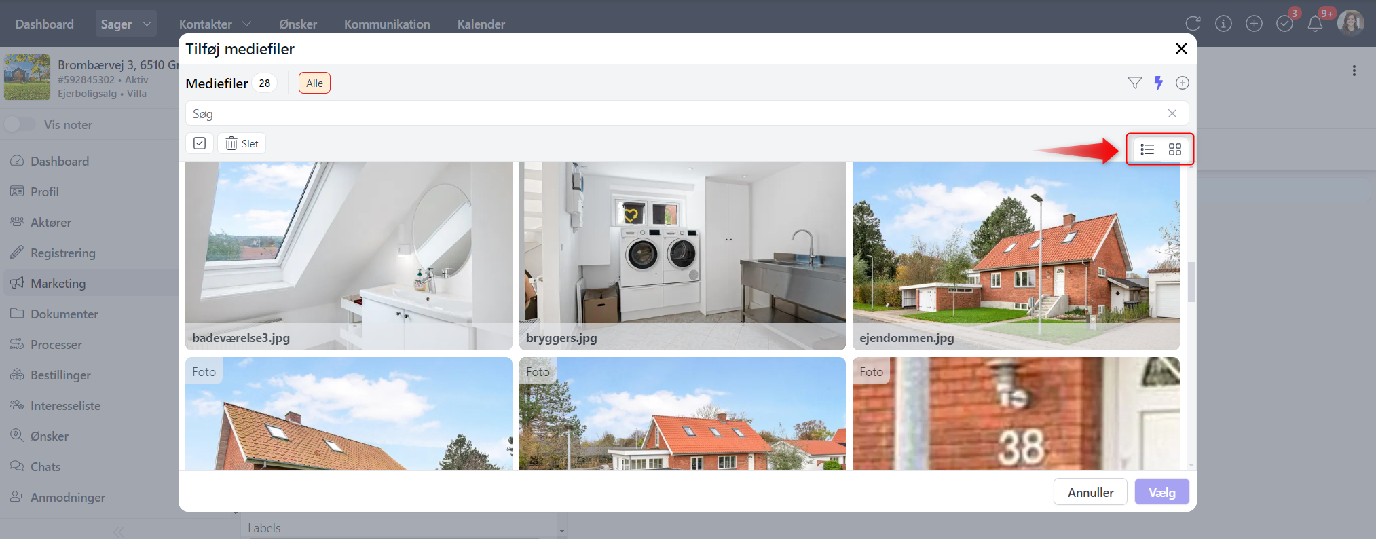Click the Vælg button
1376x539 pixels.
(x=1162, y=492)
